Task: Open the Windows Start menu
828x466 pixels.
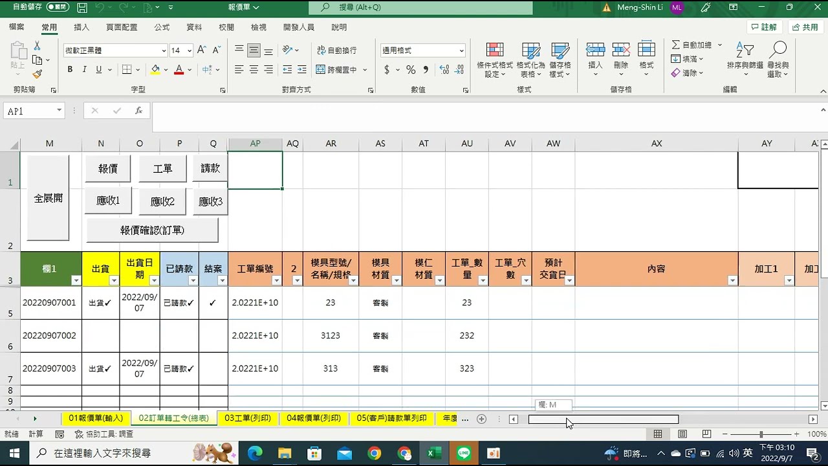Action: point(14,453)
